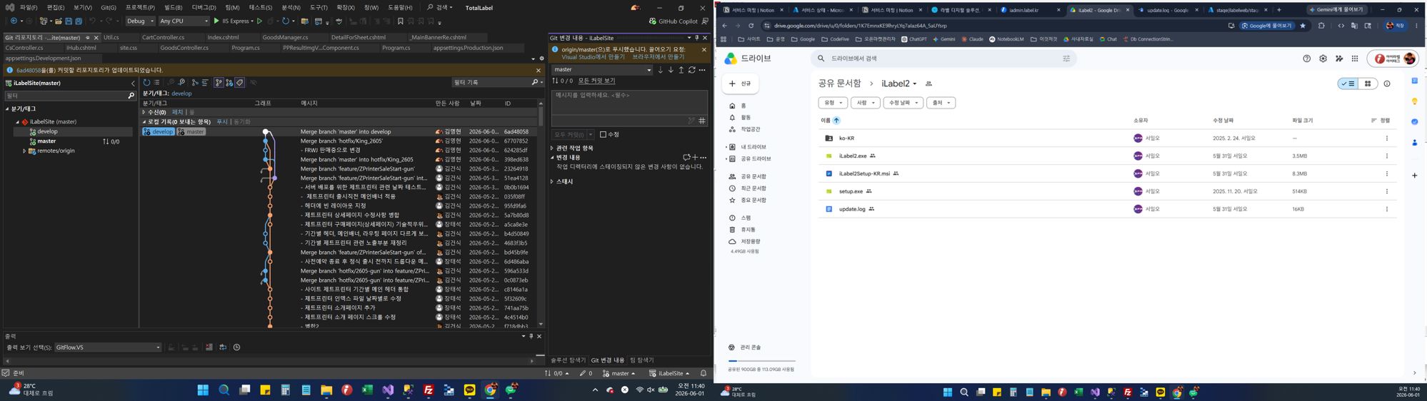Image resolution: width=1427 pixels, height=401 pixels.
Task: Toggle show remote branches icon in Git graph toolbar
Action: pos(229,83)
